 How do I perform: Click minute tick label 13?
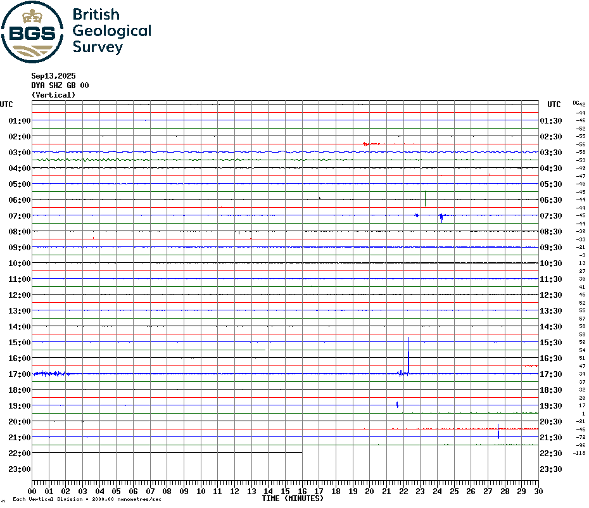click(x=251, y=491)
